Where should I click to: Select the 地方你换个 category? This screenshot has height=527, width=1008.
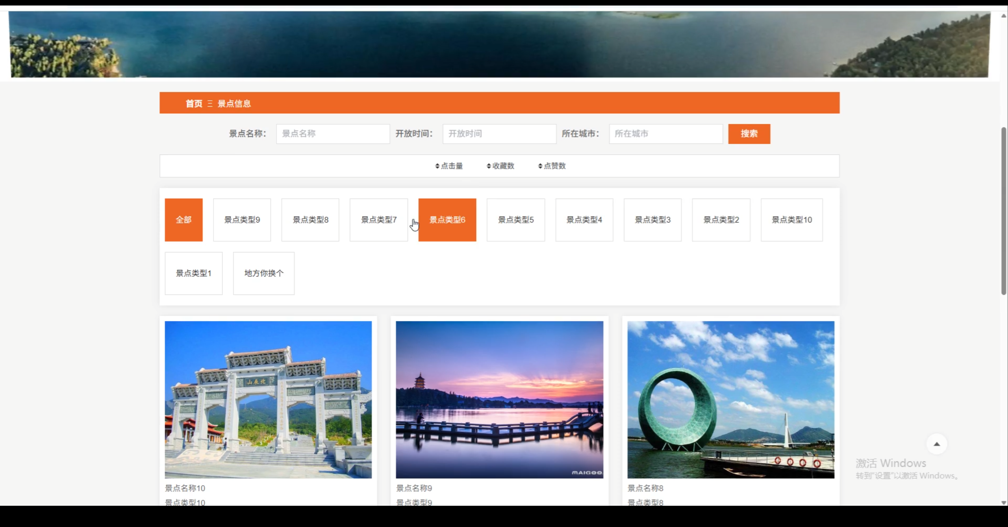[x=264, y=273]
